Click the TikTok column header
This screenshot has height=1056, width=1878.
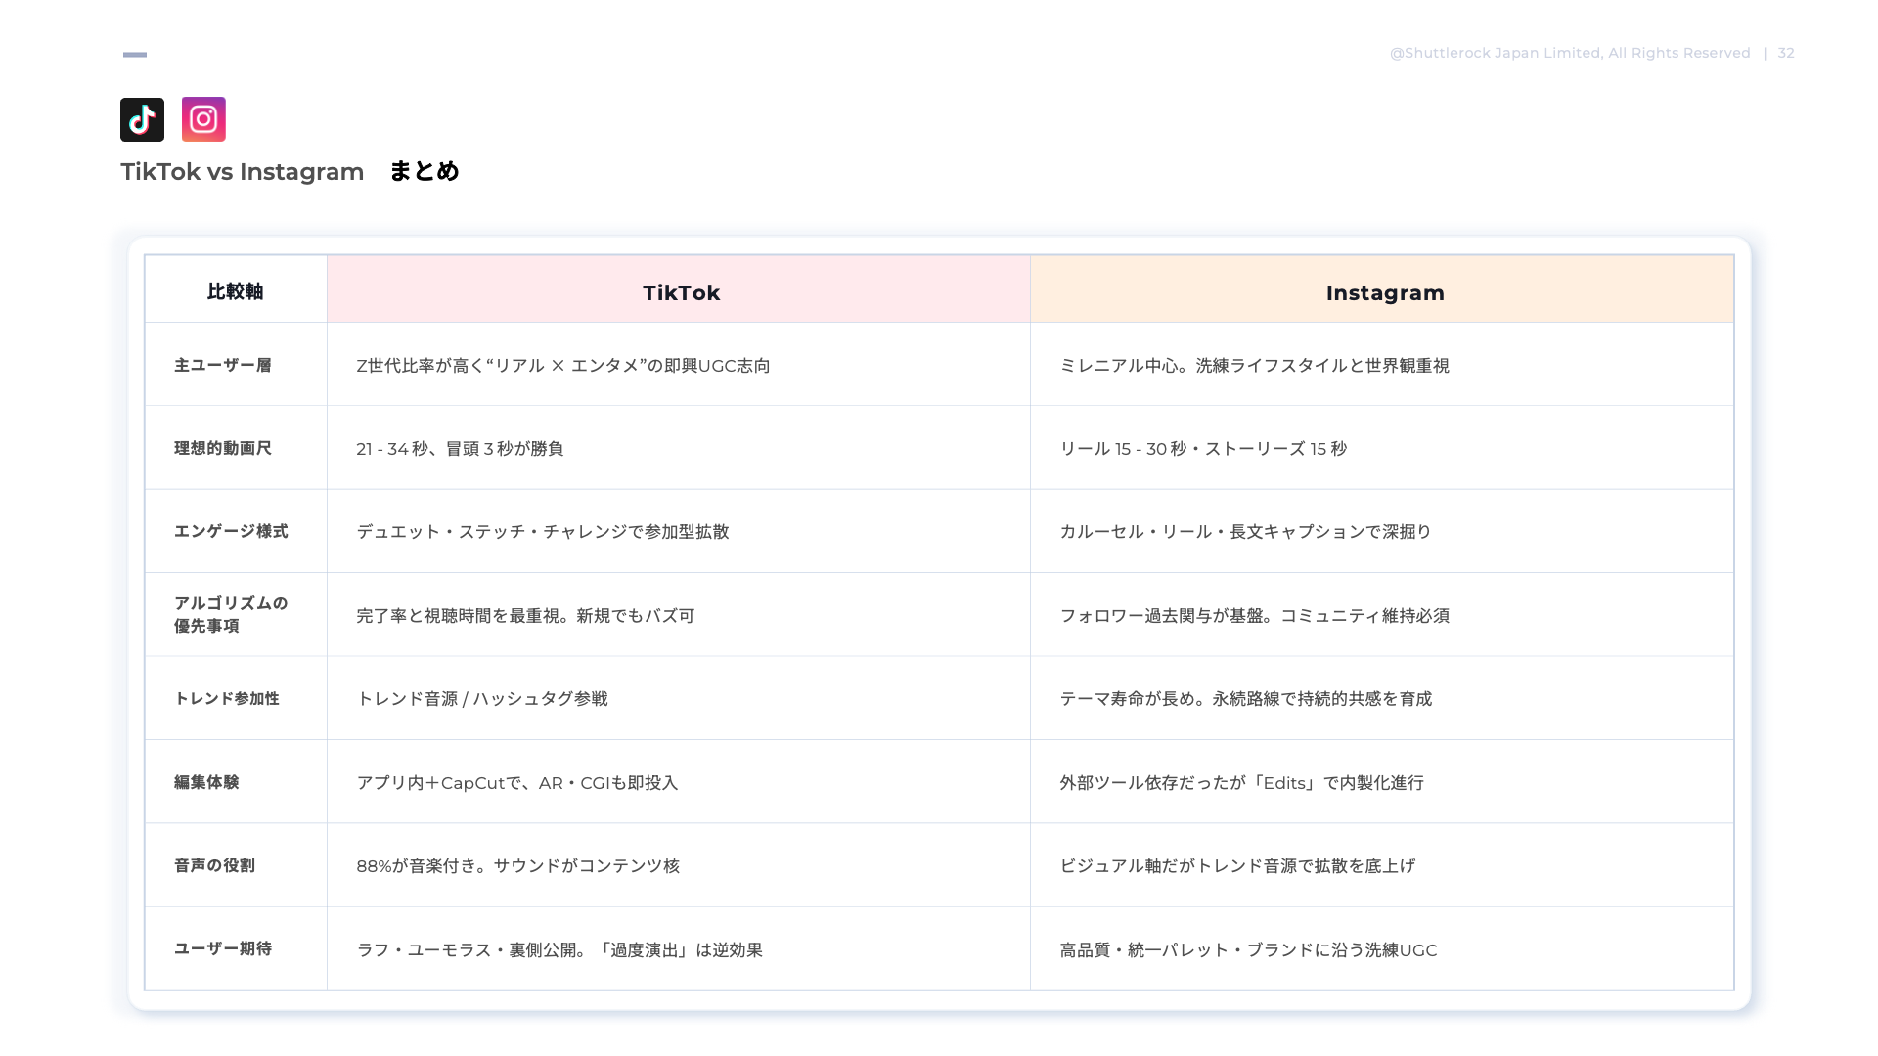pyautogui.click(x=681, y=292)
